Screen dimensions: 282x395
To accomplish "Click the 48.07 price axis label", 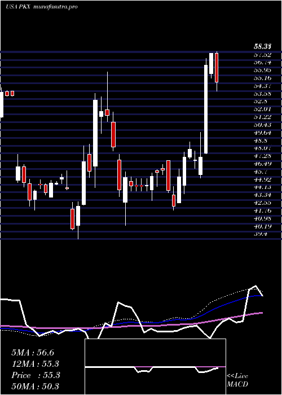I will click(262, 148).
